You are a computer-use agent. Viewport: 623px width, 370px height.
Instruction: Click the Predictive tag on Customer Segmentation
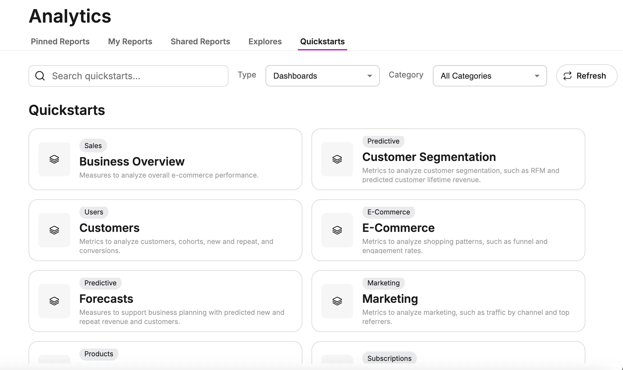tap(383, 141)
